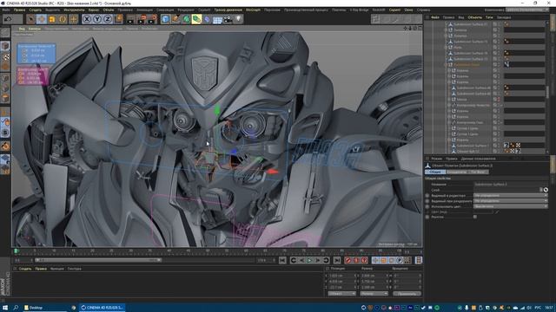Open the Инструменты main menu
The height and width of the screenshot is (312, 556).
(x=74, y=10)
